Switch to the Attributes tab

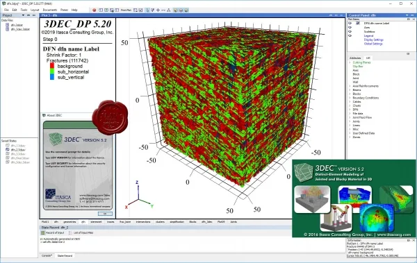click(x=355, y=58)
